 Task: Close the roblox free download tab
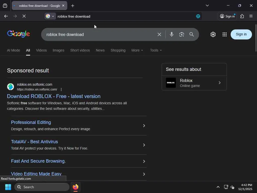(x=63, y=6)
